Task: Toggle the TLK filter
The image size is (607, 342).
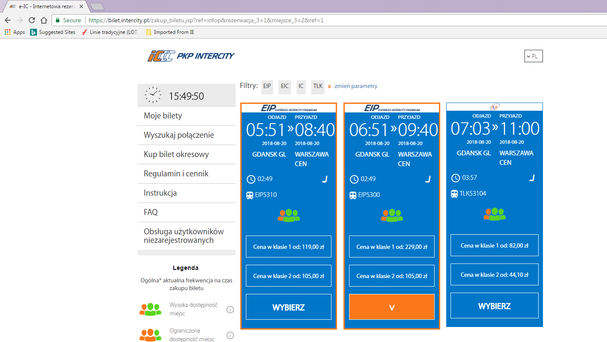Action: click(318, 86)
